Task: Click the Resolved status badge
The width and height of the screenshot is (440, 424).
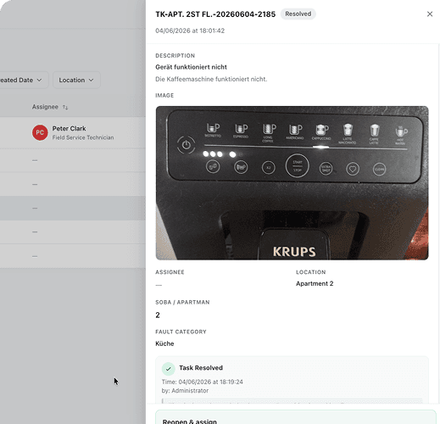Action: tap(298, 14)
